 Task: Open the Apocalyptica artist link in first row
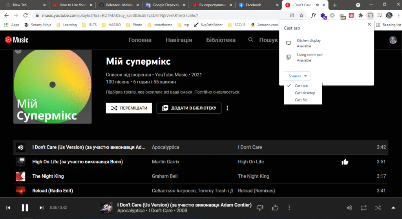click(165, 147)
